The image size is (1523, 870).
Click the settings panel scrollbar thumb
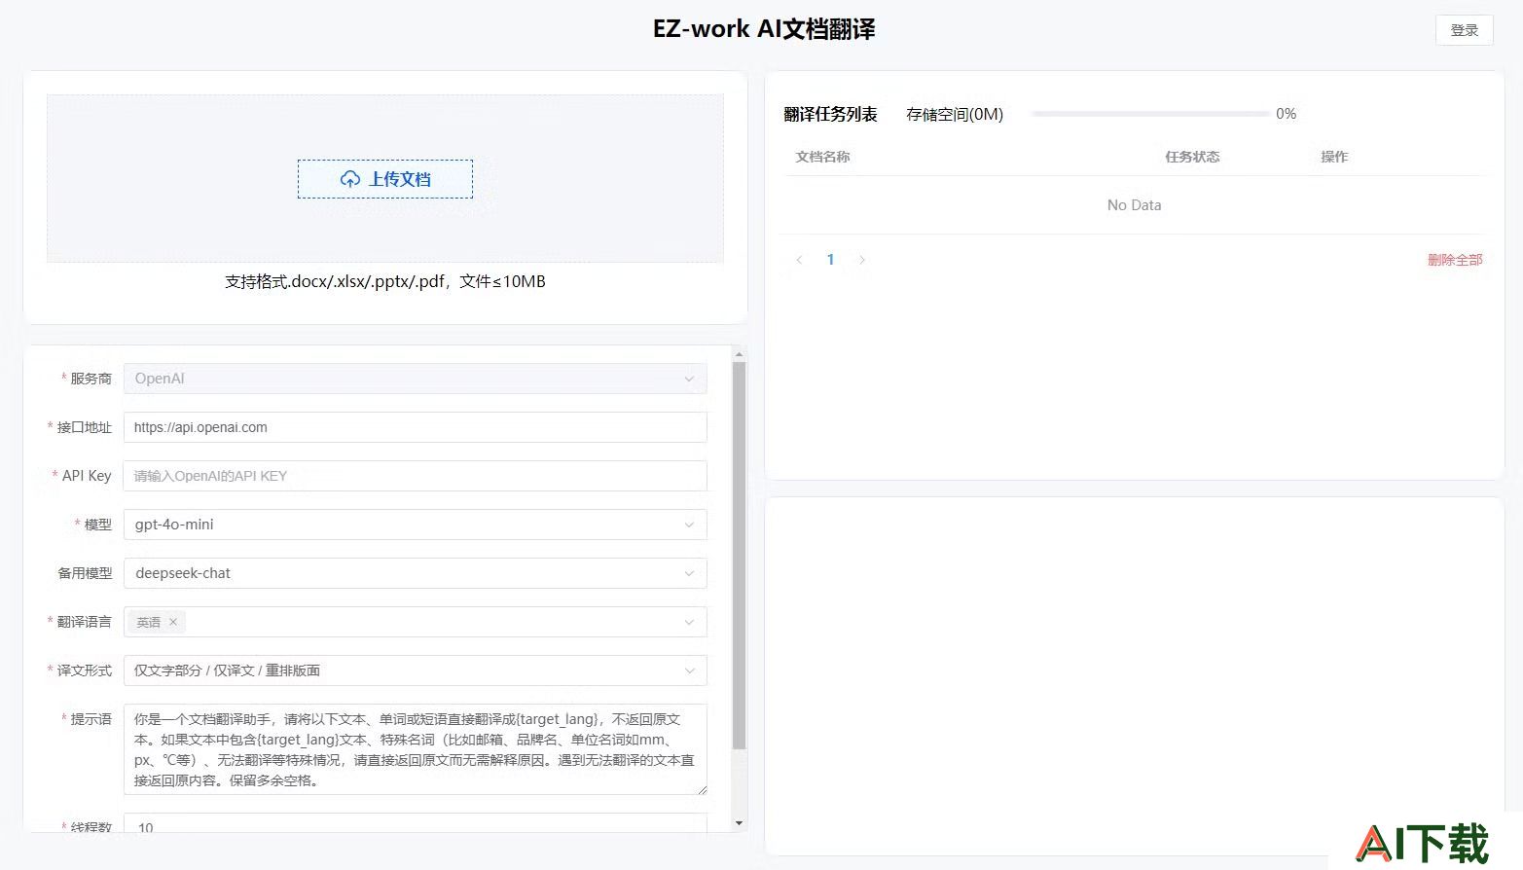739,555
